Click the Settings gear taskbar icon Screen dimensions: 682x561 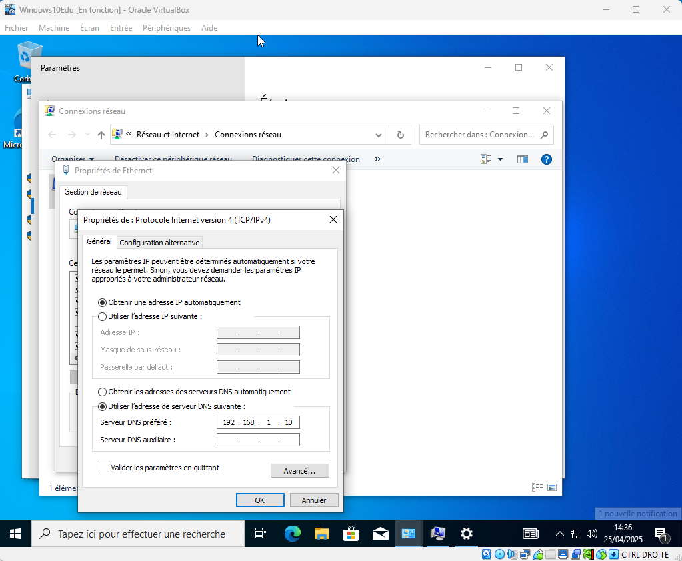467,534
